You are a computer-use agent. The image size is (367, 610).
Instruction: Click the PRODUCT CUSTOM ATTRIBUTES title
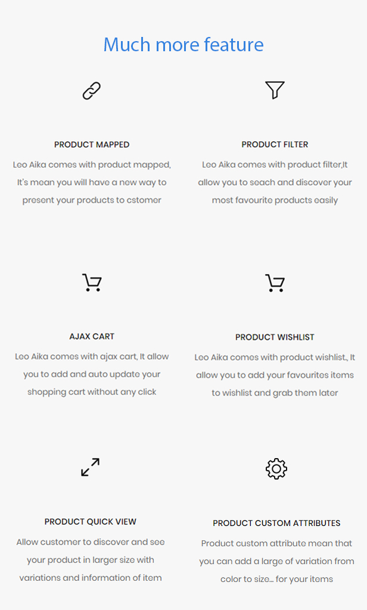point(276,523)
